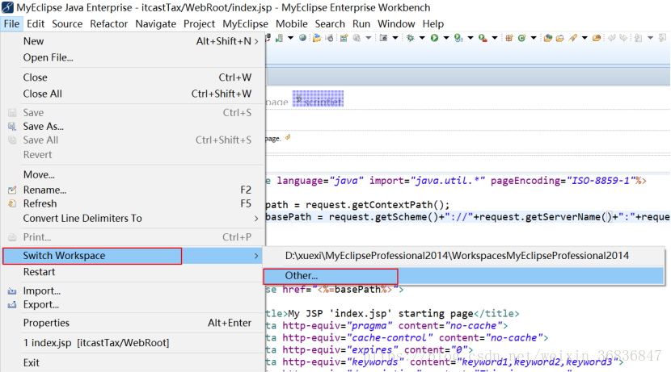Expand the New submenu arrow
The image size is (671, 372).
point(256,41)
